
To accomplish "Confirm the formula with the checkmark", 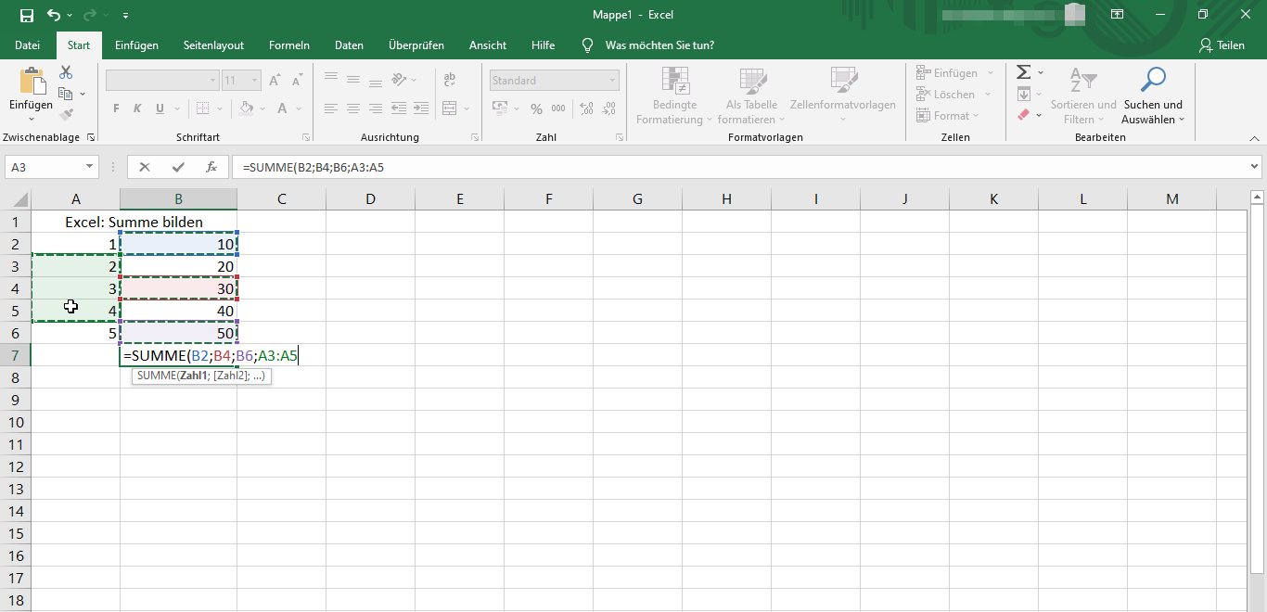I will 178,167.
